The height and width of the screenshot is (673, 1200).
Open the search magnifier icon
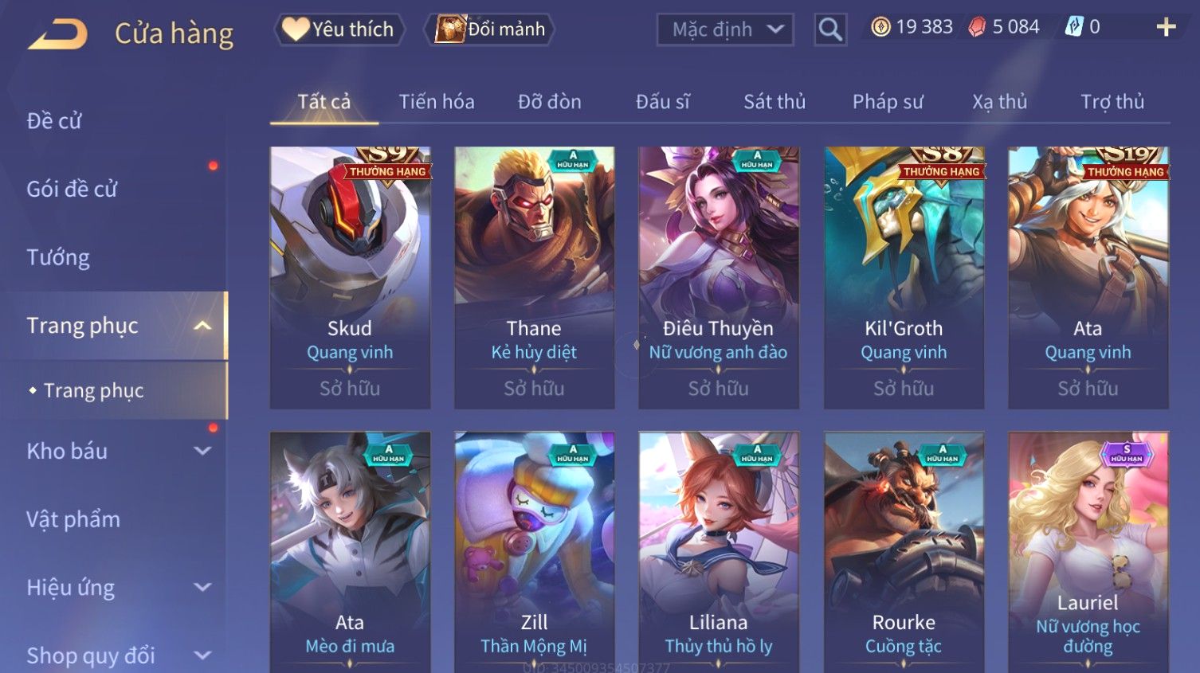click(830, 29)
